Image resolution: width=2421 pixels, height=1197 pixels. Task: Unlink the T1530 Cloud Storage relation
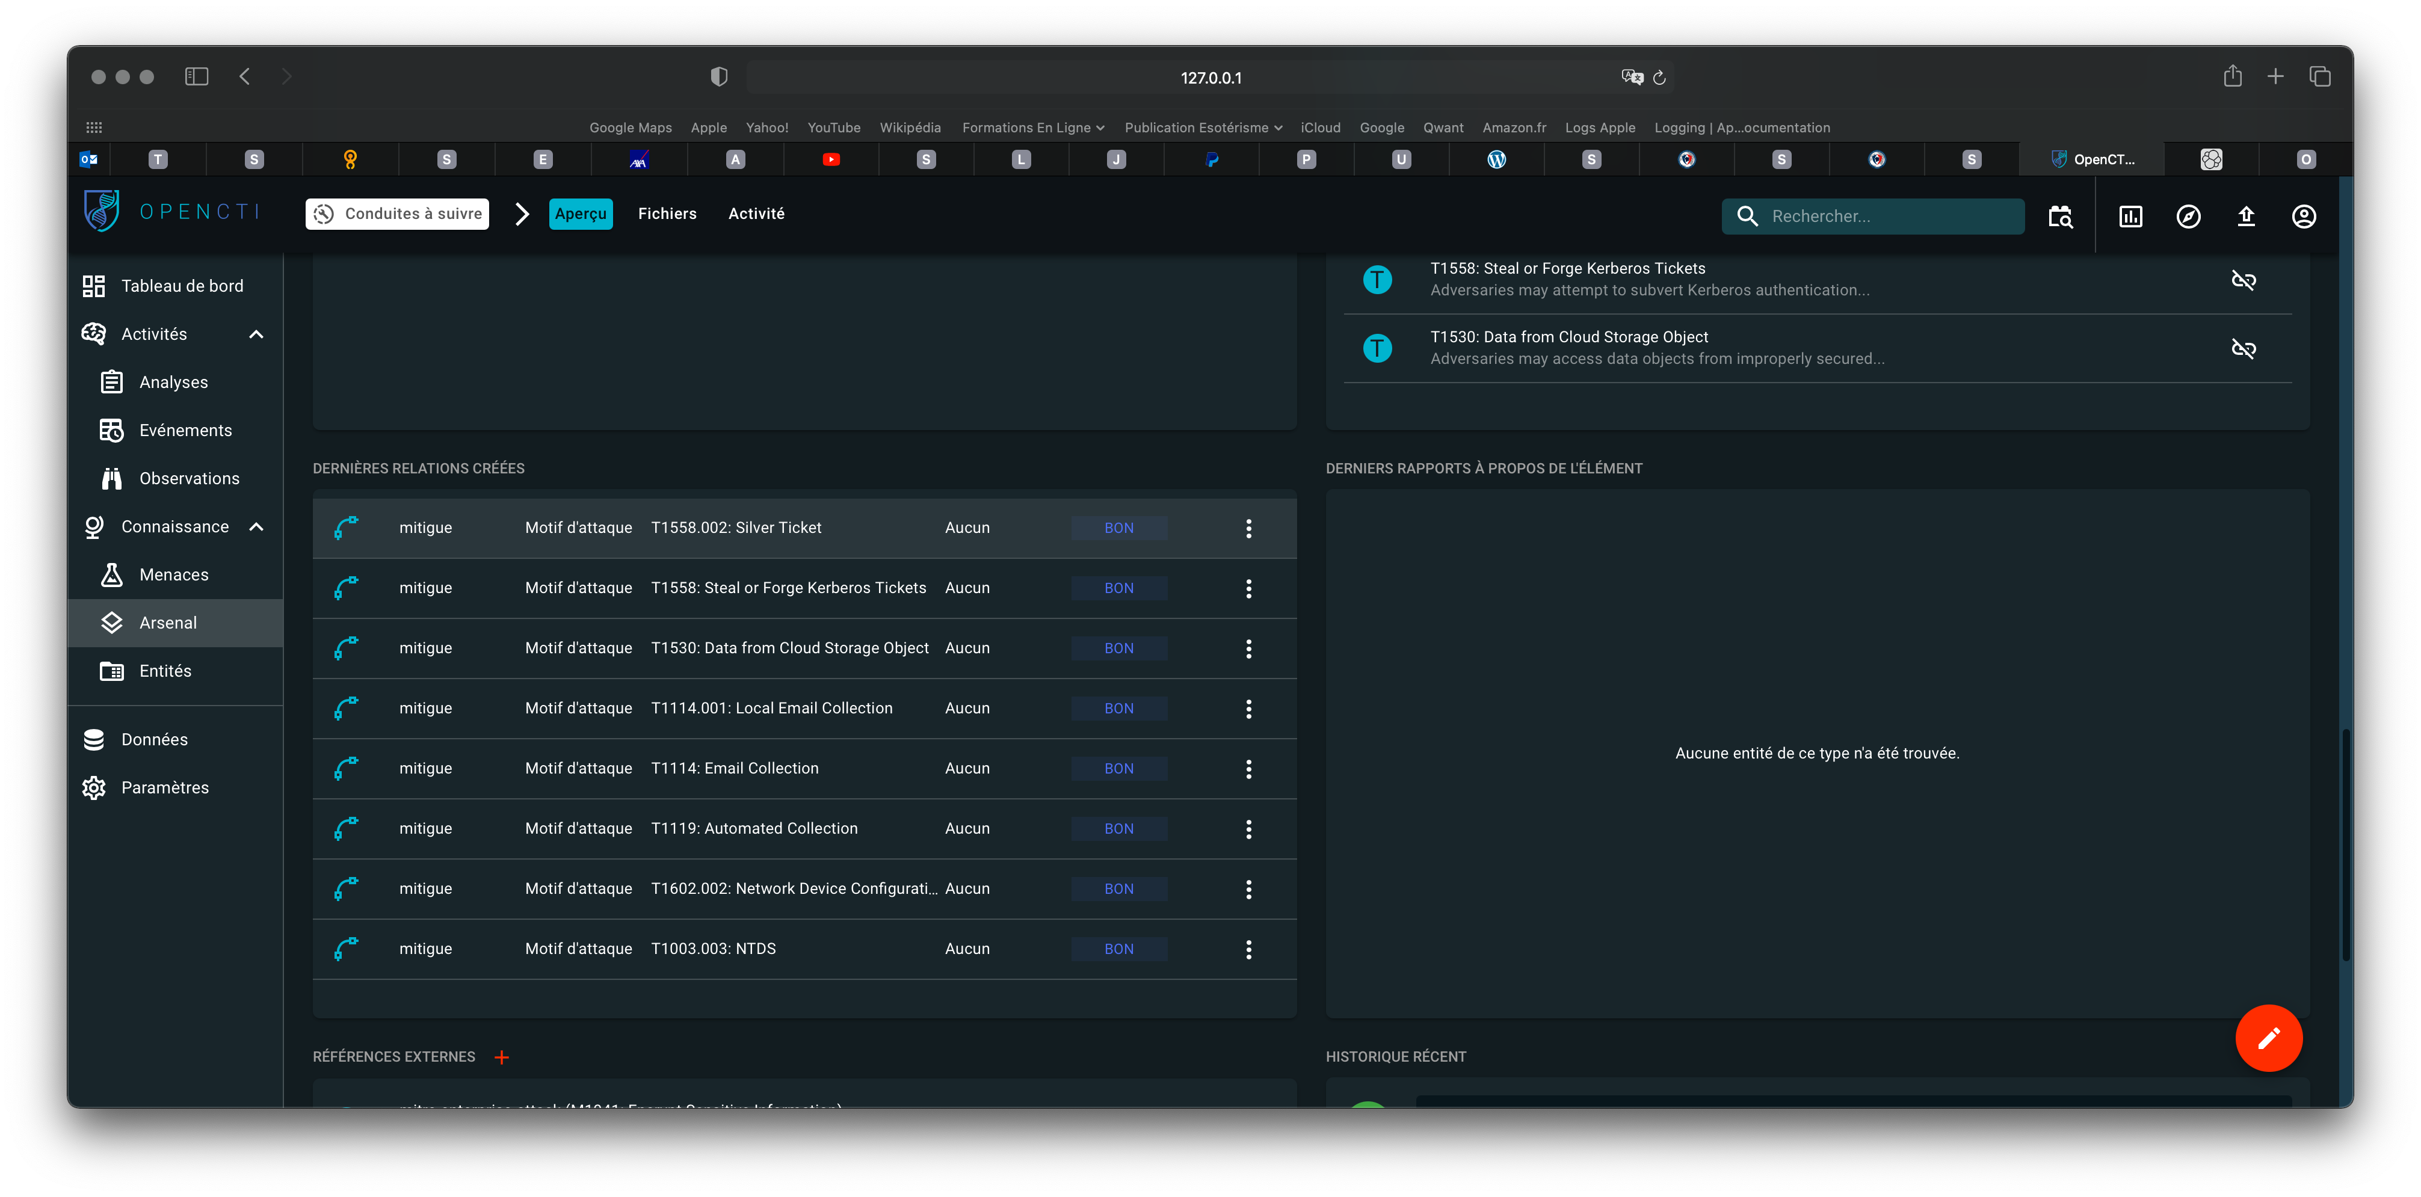tap(2244, 349)
